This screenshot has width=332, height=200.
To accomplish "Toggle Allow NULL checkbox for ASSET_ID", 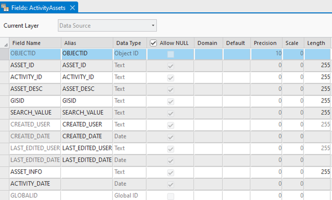I will point(171,66).
